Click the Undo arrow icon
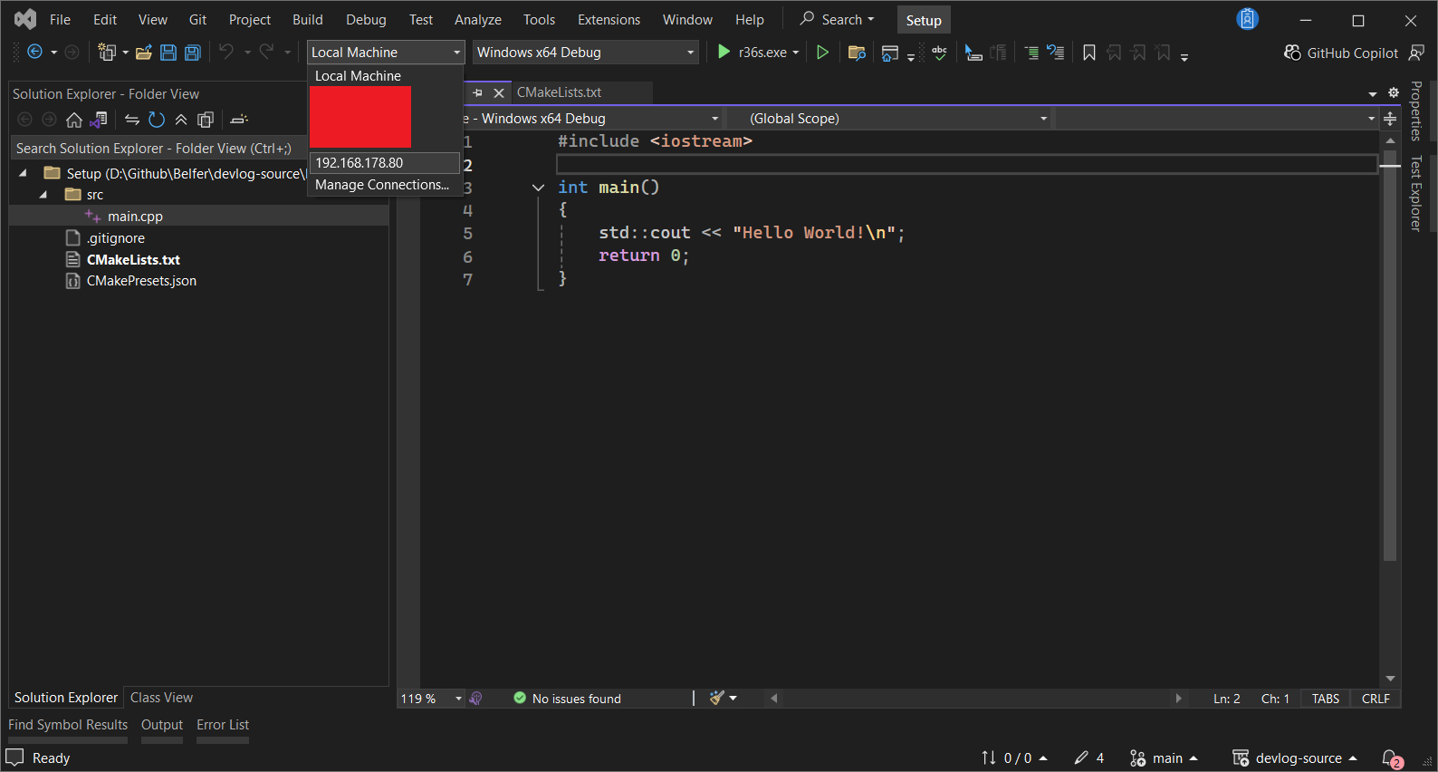The image size is (1438, 772). pos(226,52)
